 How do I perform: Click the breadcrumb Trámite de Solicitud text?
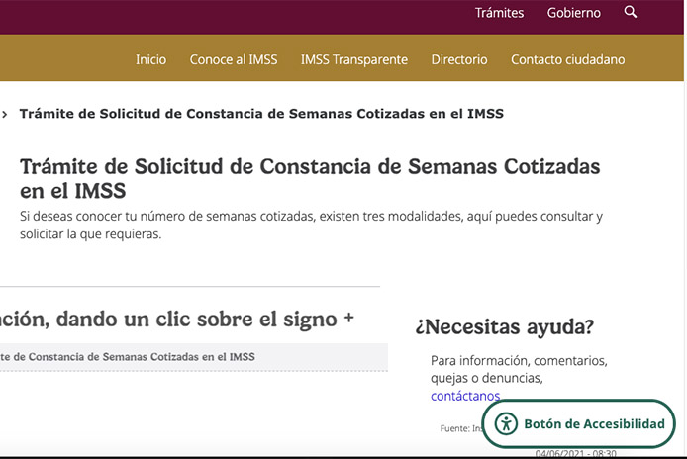click(x=261, y=114)
